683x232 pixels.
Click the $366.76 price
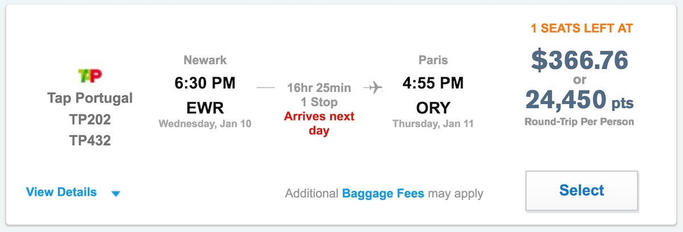pos(579,60)
